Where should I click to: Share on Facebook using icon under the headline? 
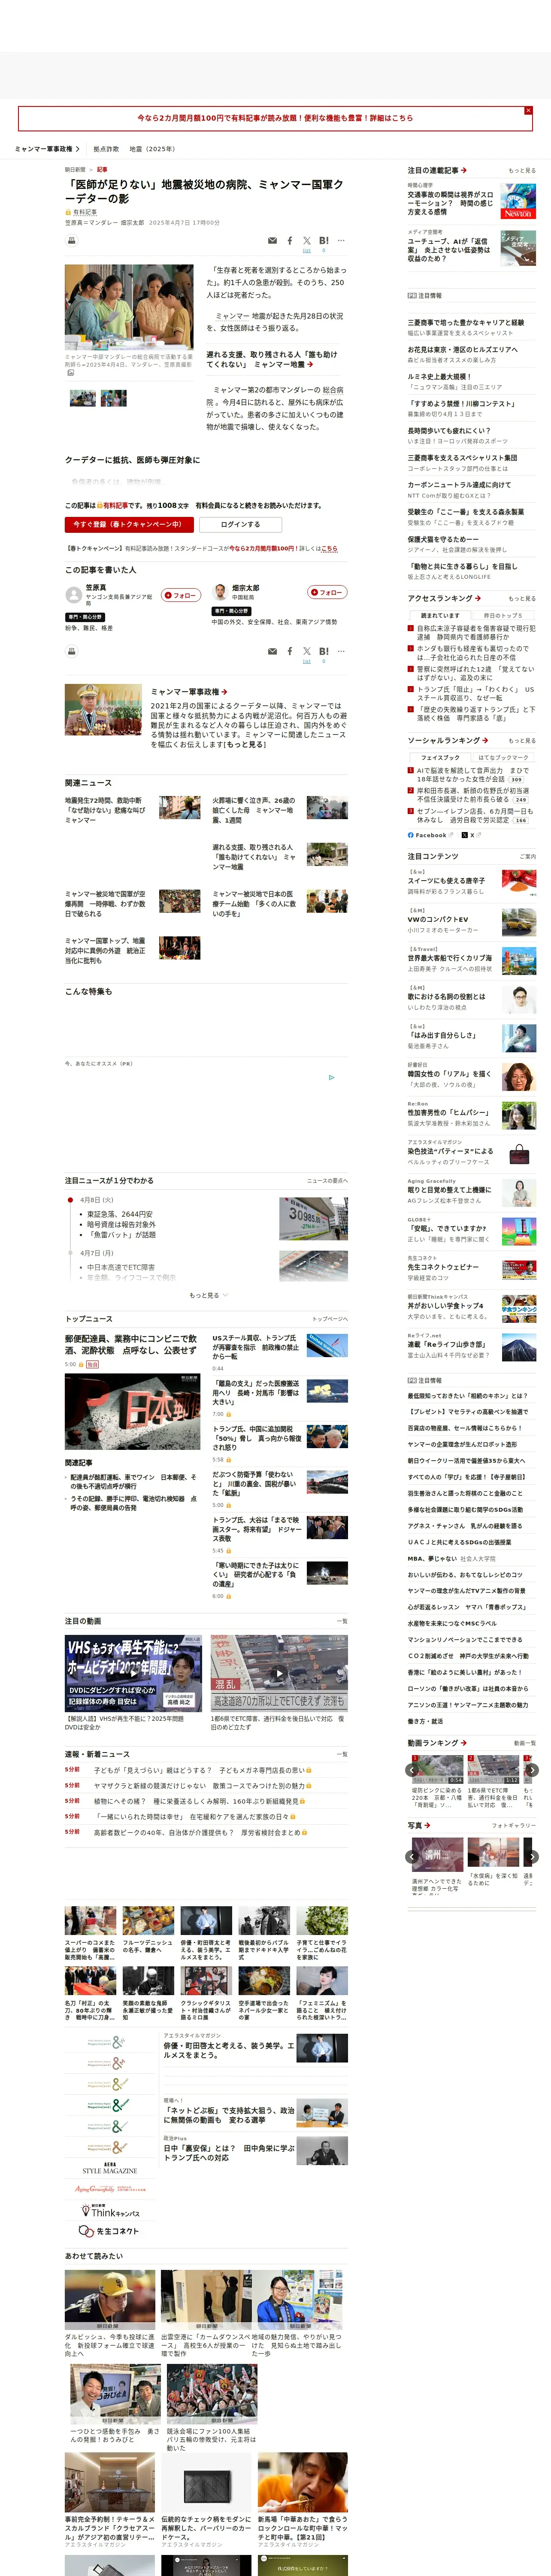click(x=290, y=241)
